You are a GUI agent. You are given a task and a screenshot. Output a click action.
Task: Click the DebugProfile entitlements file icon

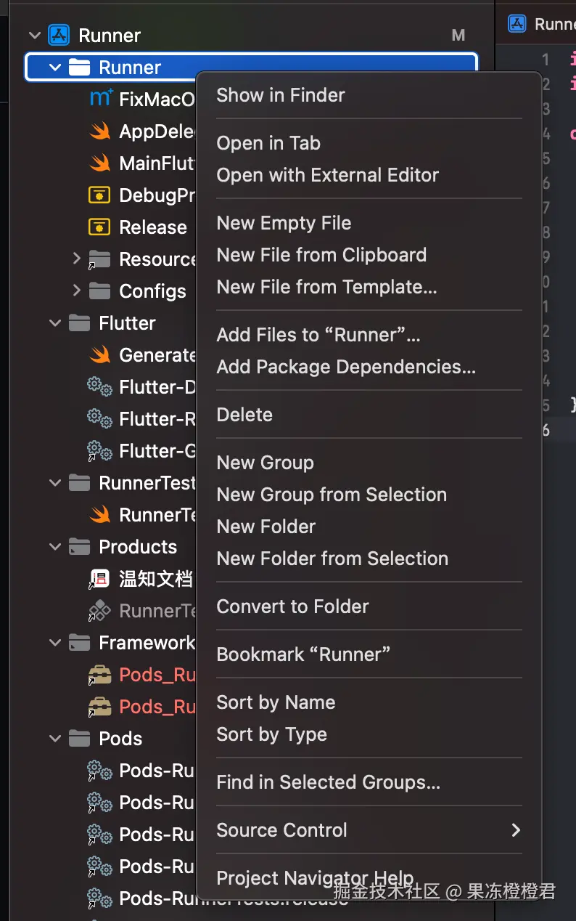click(x=99, y=195)
